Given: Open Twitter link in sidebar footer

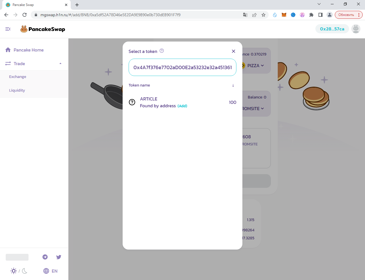Looking at the screenshot, I should 59,257.
